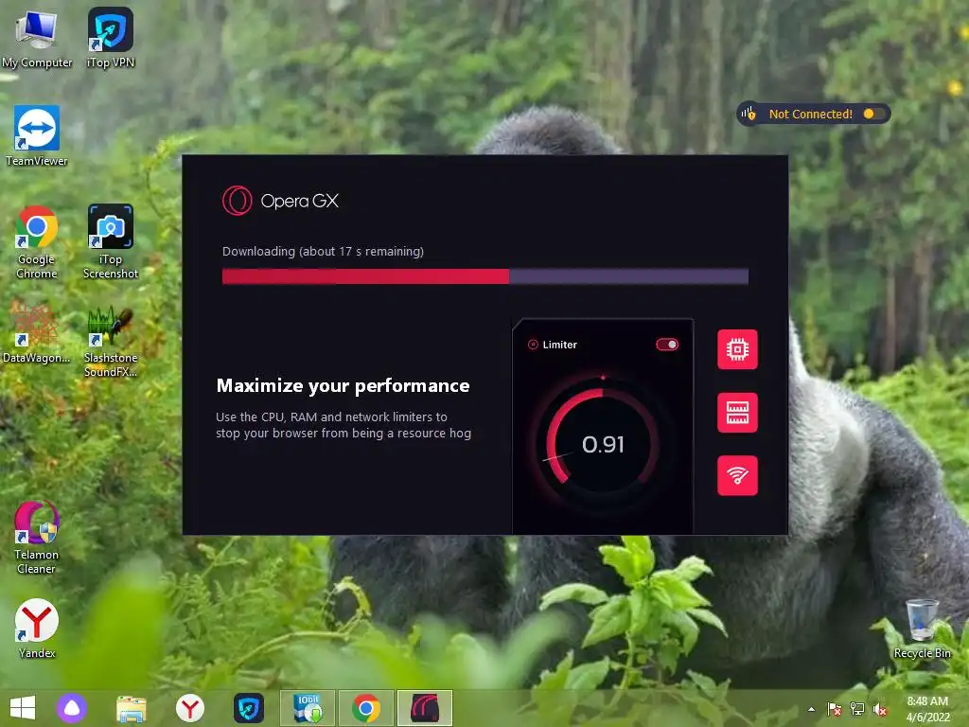
Task: Click the Opera GX download progress bar
Action: point(485,276)
